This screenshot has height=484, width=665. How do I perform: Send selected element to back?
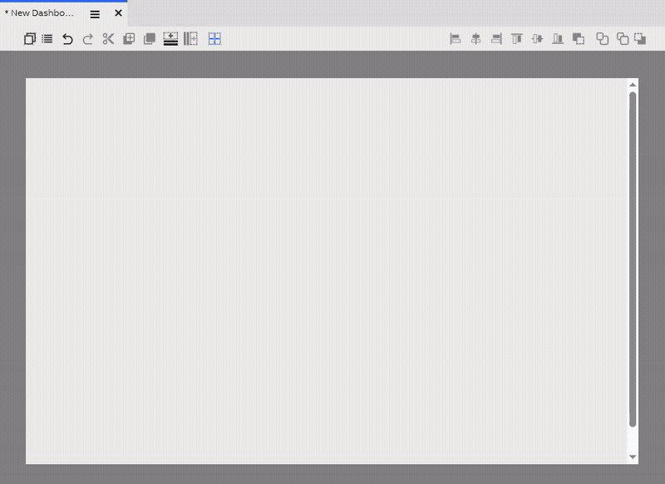(x=642, y=38)
